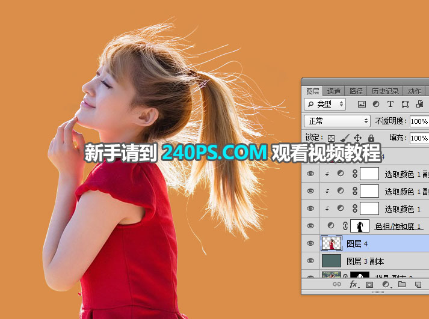Hide the 色相/饱和度 1 adjustment layer
This screenshot has height=319, width=429.
310,226
